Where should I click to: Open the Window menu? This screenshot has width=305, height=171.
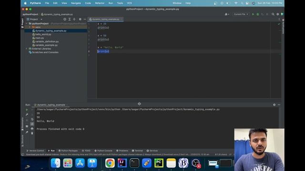[x=177, y=3]
